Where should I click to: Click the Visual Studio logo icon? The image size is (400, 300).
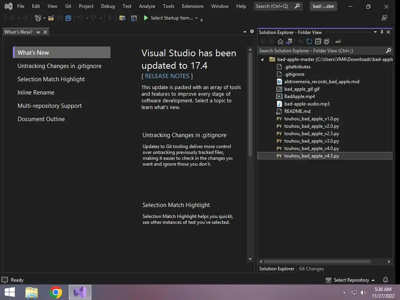tap(9, 6)
